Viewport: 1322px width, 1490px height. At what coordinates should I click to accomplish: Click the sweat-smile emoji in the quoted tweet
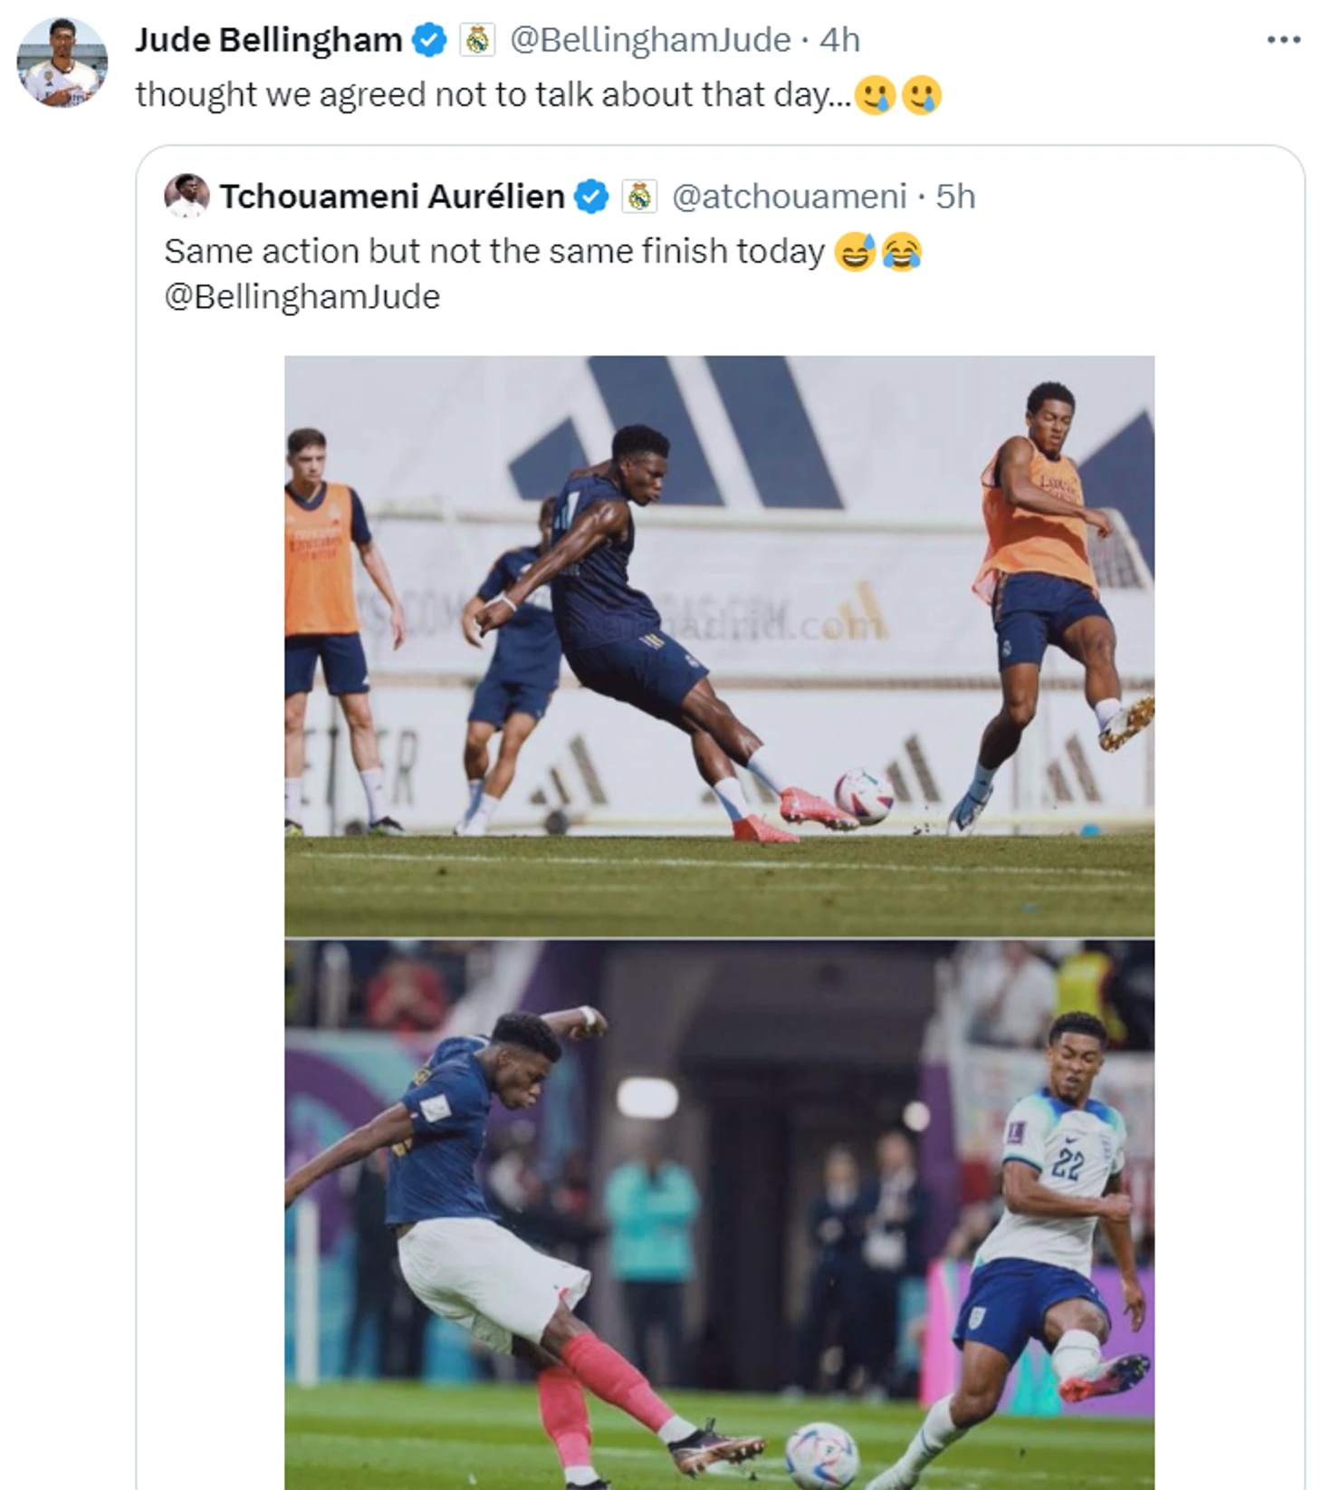point(855,252)
